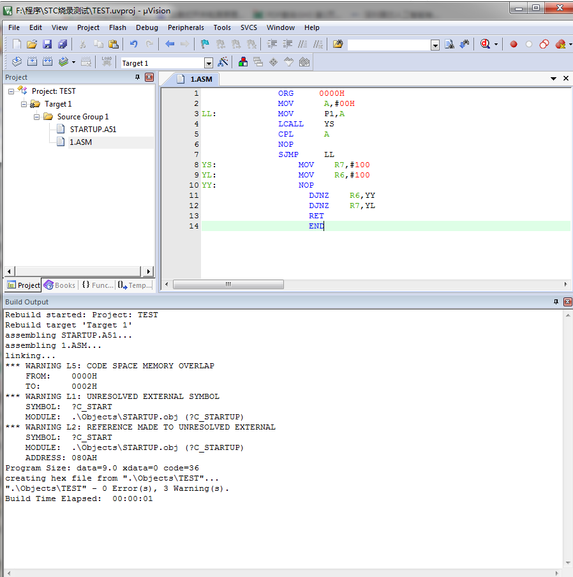Open the Flash menu
This screenshot has width=573, height=577.
click(x=117, y=27)
